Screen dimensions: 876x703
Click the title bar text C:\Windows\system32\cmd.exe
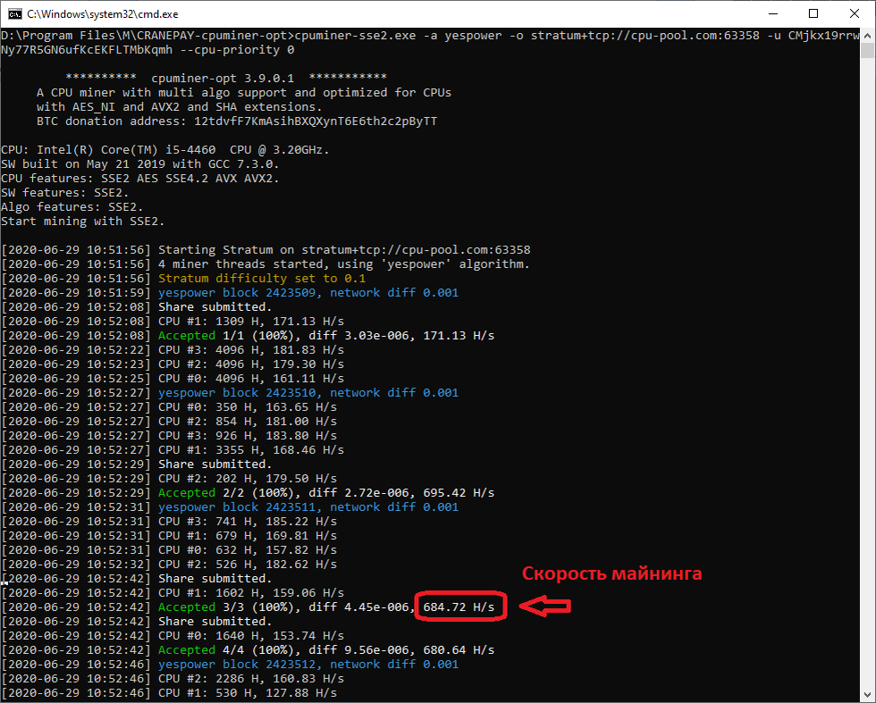point(103,14)
